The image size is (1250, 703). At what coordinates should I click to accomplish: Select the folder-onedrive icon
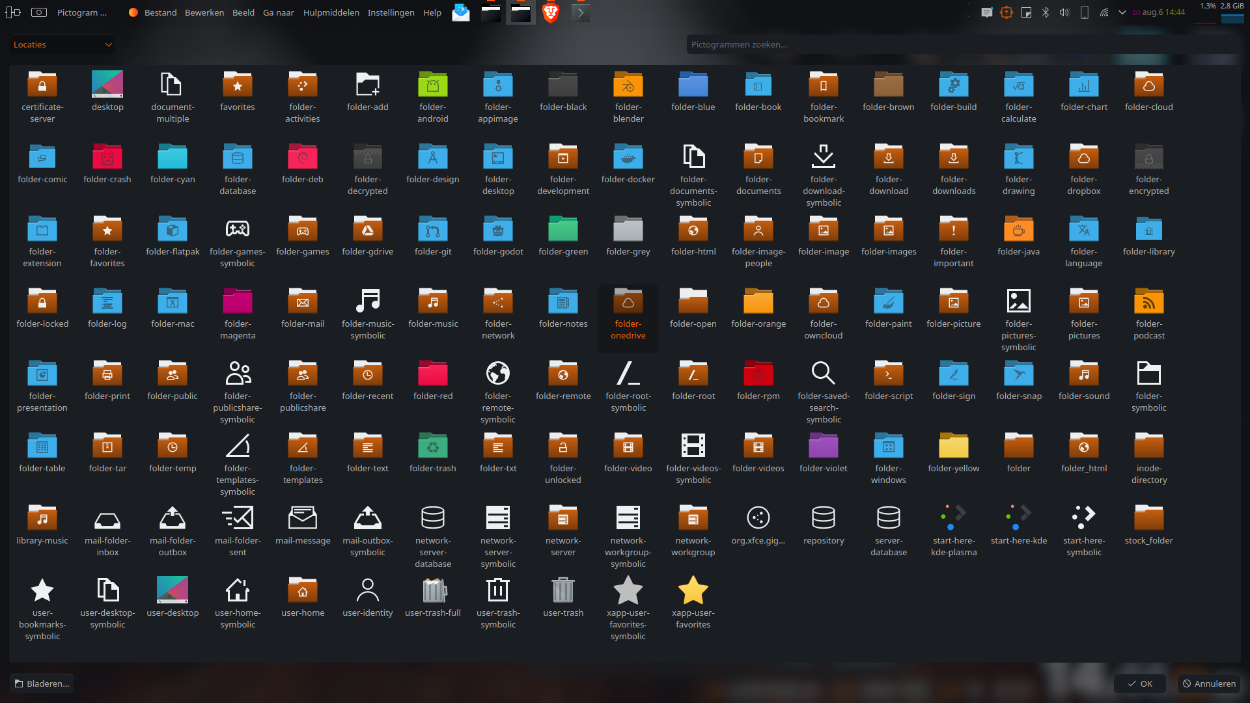(628, 302)
